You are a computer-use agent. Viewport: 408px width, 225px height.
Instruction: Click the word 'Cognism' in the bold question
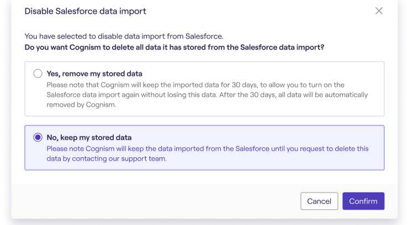(x=85, y=47)
